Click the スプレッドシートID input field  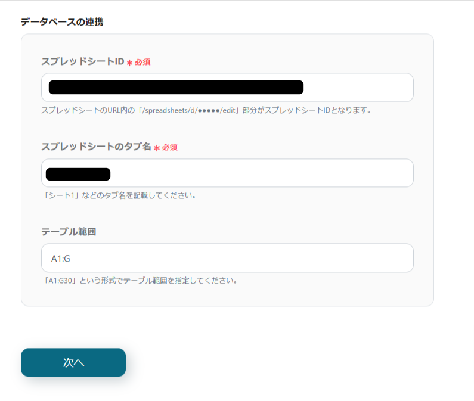click(x=358, y=88)
